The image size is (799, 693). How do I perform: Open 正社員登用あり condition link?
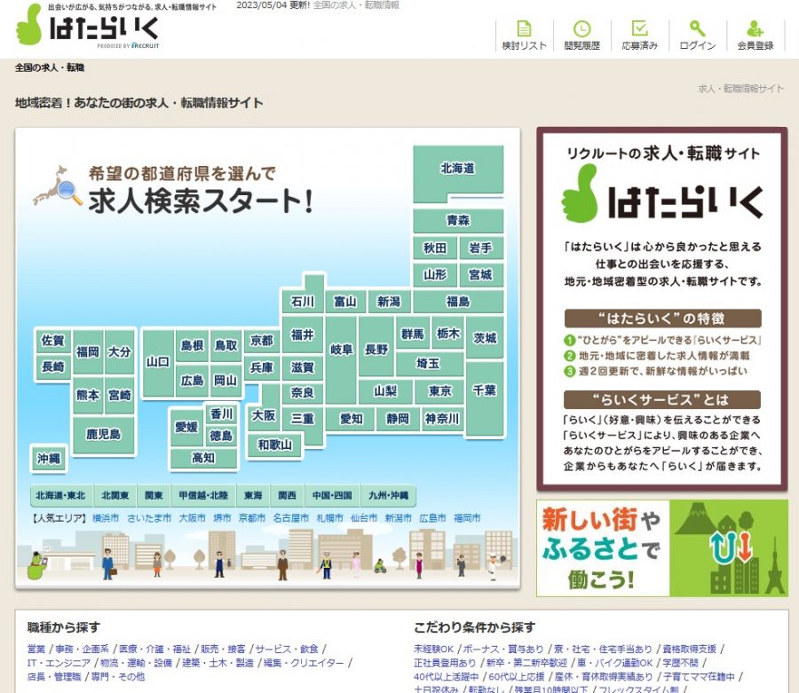[x=445, y=663]
